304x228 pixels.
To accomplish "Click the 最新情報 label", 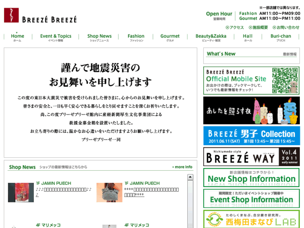I will (290, 54).
